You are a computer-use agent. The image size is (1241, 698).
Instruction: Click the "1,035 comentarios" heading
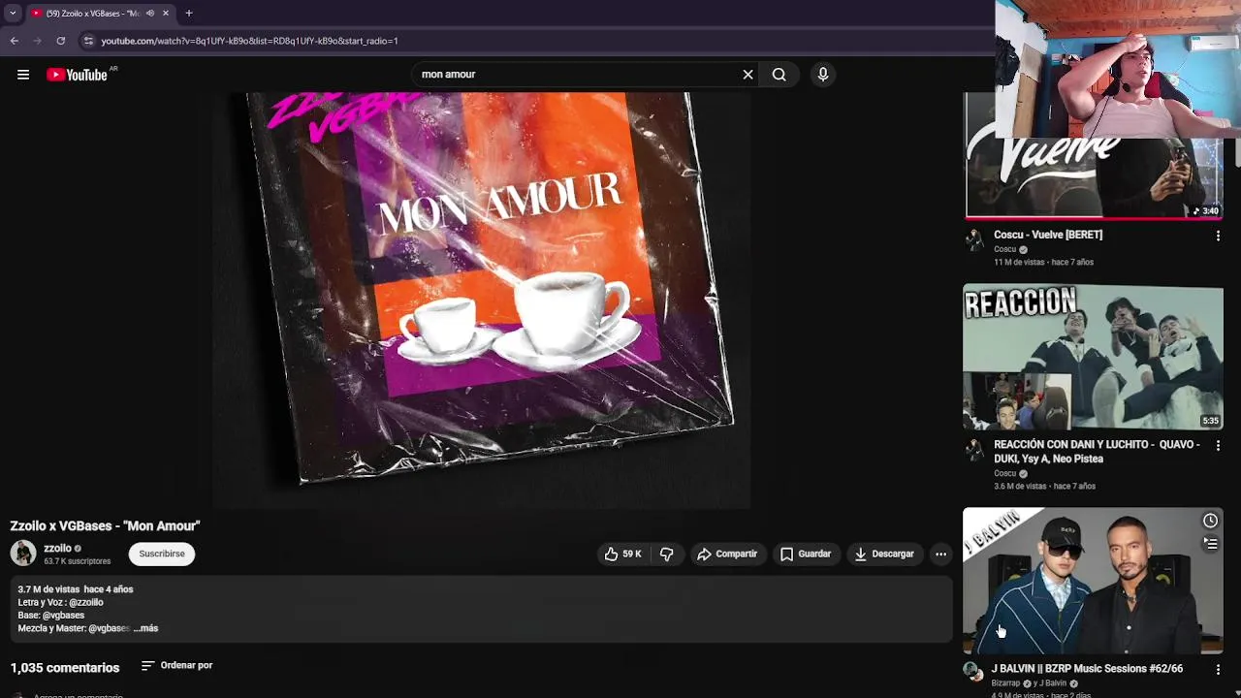(x=65, y=667)
